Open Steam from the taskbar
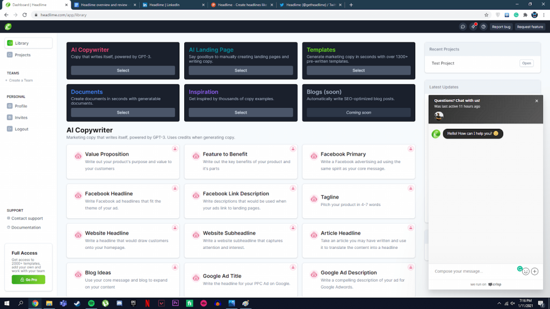This screenshot has width=550, height=309. 77,304
